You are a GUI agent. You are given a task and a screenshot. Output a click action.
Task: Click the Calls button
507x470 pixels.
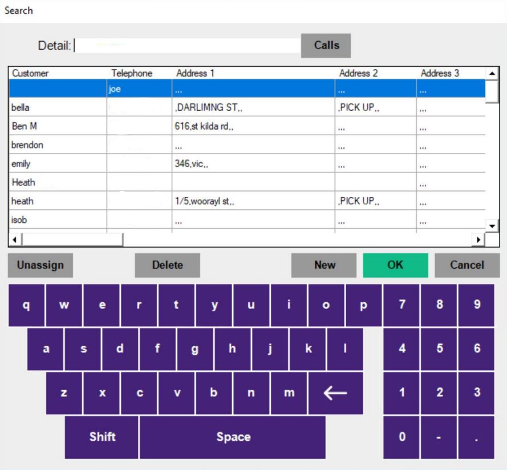[326, 45]
